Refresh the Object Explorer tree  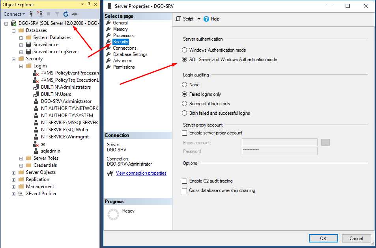[65, 14]
